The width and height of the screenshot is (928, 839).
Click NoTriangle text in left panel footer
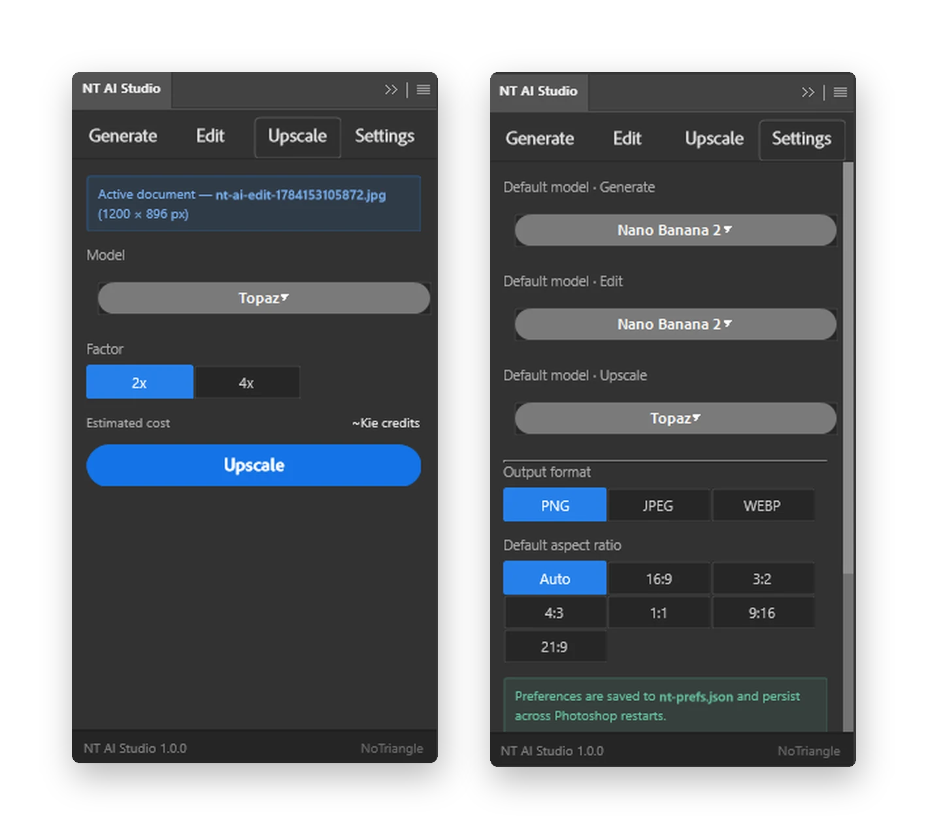pos(392,748)
